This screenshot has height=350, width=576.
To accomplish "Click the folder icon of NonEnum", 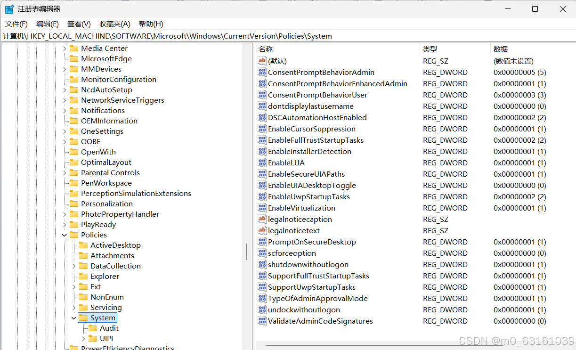I will click(x=83, y=297).
